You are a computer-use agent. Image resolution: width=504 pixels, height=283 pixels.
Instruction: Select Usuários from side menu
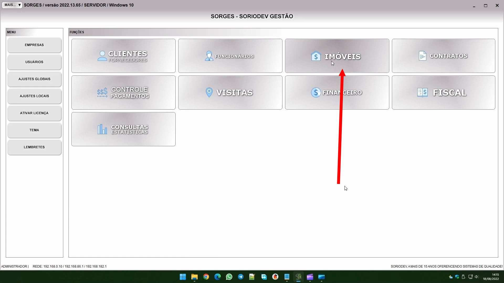34,62
